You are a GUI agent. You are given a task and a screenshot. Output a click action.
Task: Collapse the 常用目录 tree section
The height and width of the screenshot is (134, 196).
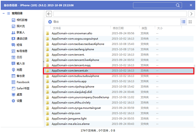coord(4,13)
